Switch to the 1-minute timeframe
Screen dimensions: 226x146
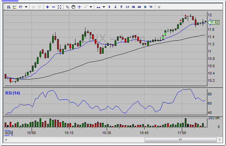(x=109, y=7)
